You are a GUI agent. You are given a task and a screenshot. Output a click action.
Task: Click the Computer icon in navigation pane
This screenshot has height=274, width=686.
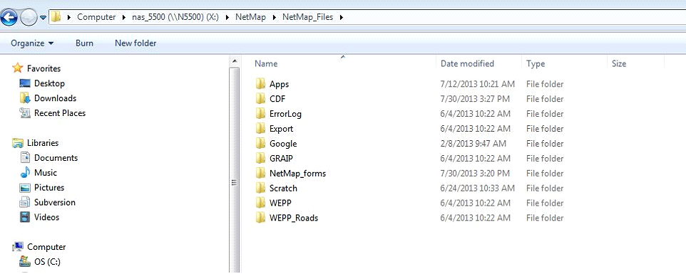point(18,246)
